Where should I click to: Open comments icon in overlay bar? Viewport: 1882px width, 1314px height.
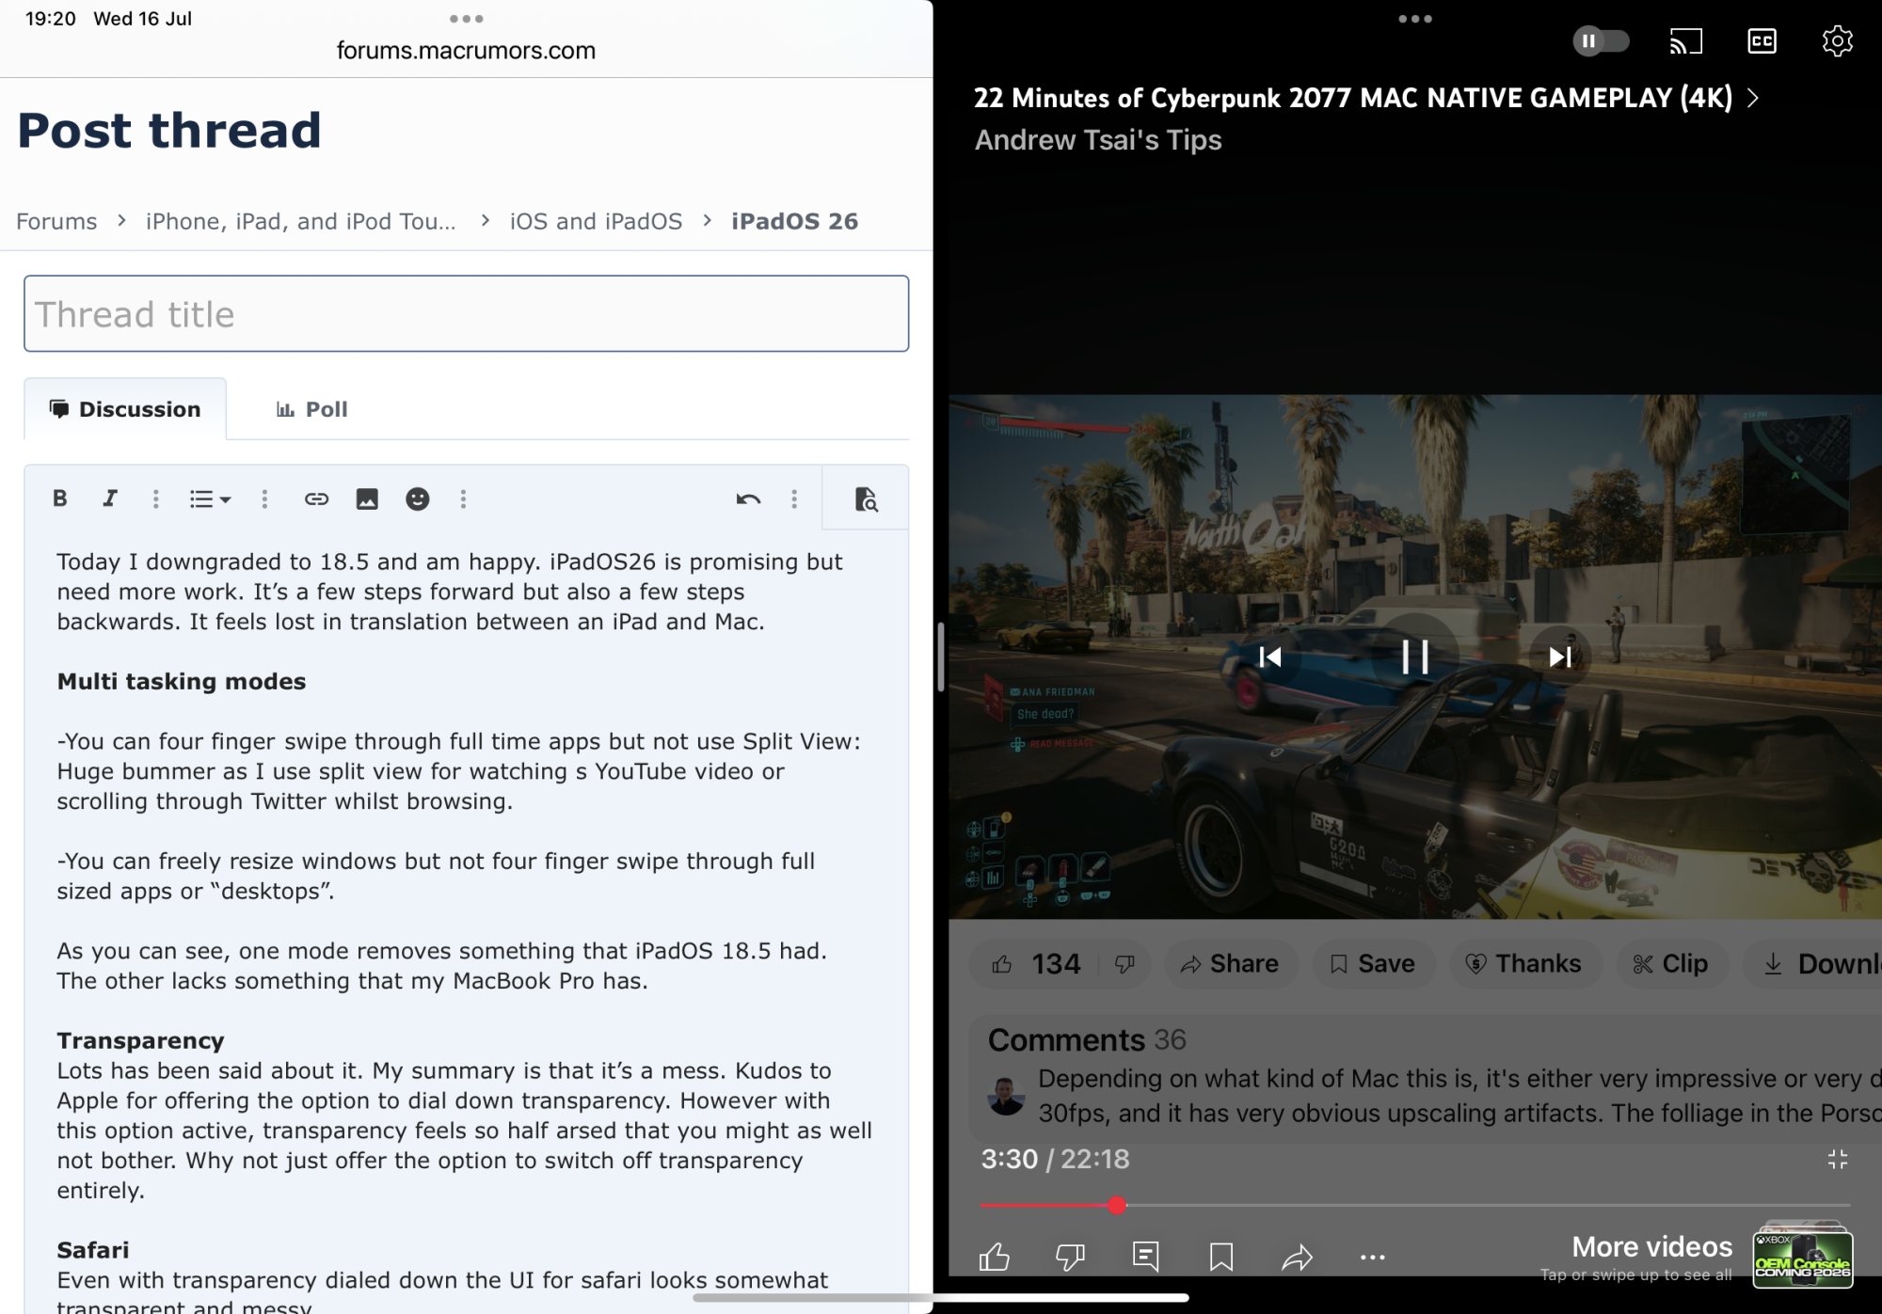1146,1257
